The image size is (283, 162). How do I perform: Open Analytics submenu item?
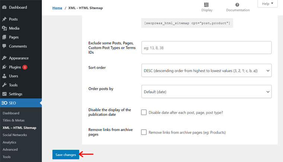coord(9,142)
